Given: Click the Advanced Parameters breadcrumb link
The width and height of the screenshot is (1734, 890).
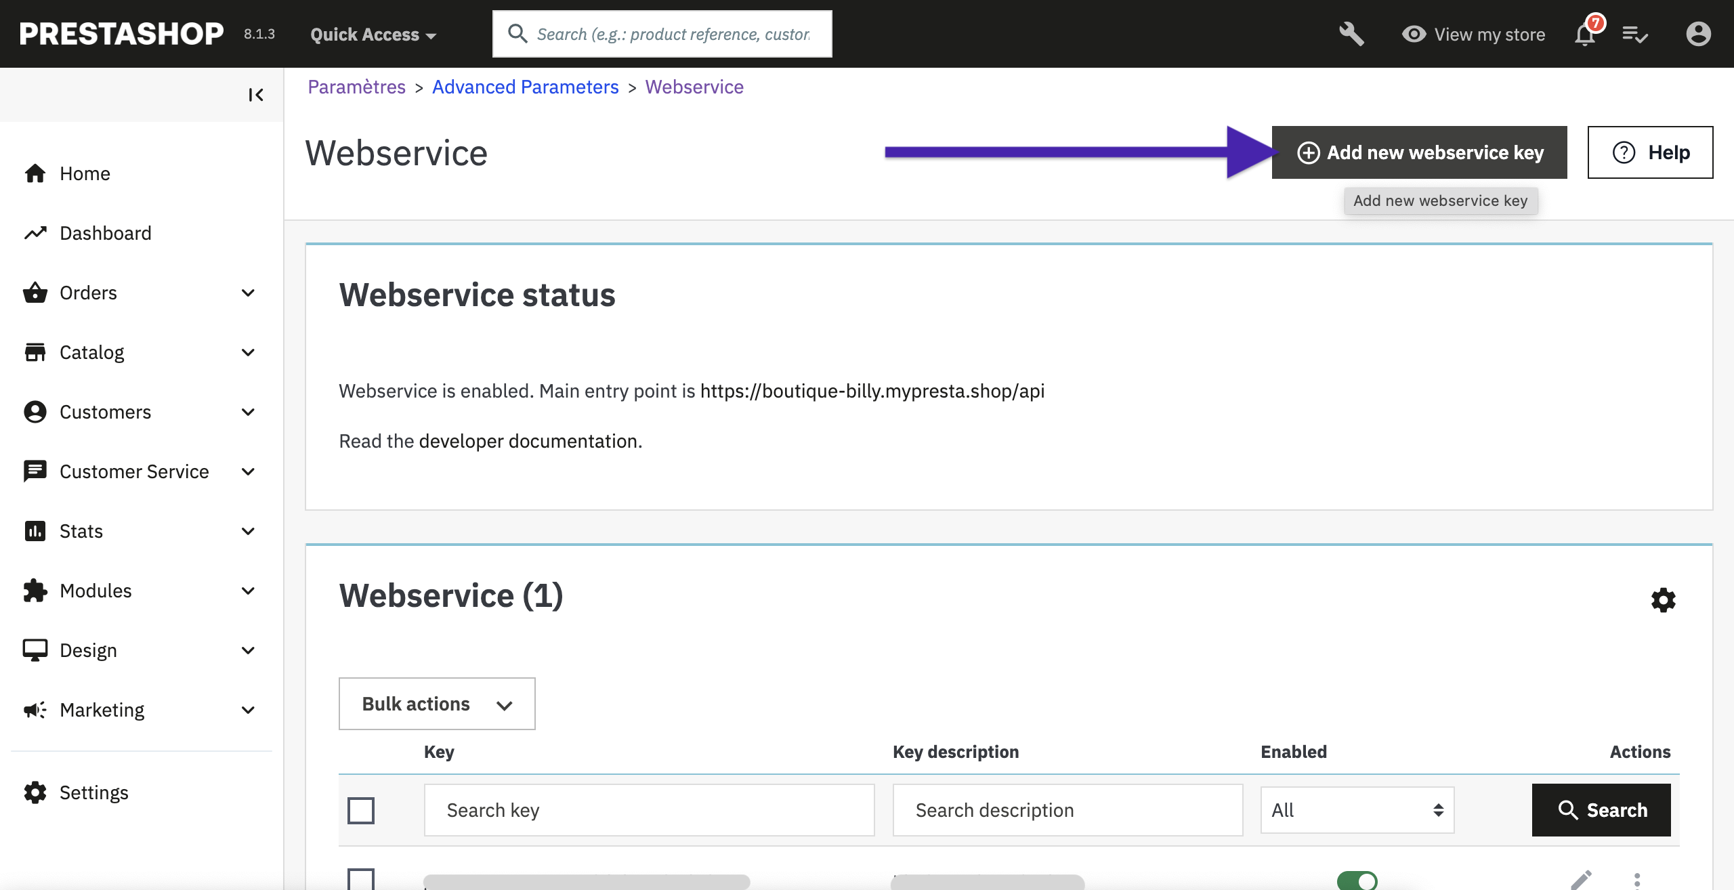Looking at the screenshot, I should (x=525, y=87).
